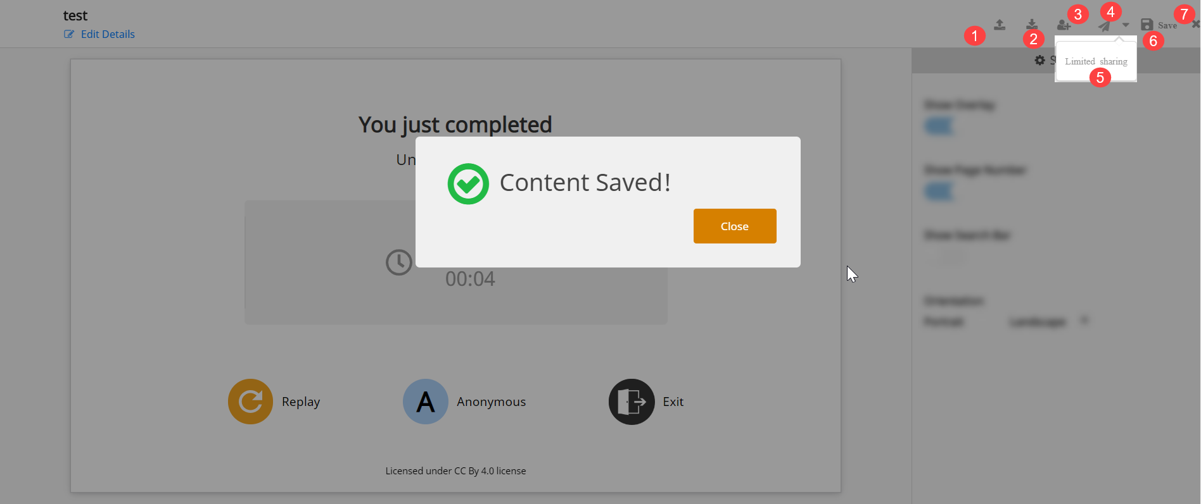The width and height of the screenshot is (1201, 504).
Task: Click the X close editor icon
Action: (1195, 25)
